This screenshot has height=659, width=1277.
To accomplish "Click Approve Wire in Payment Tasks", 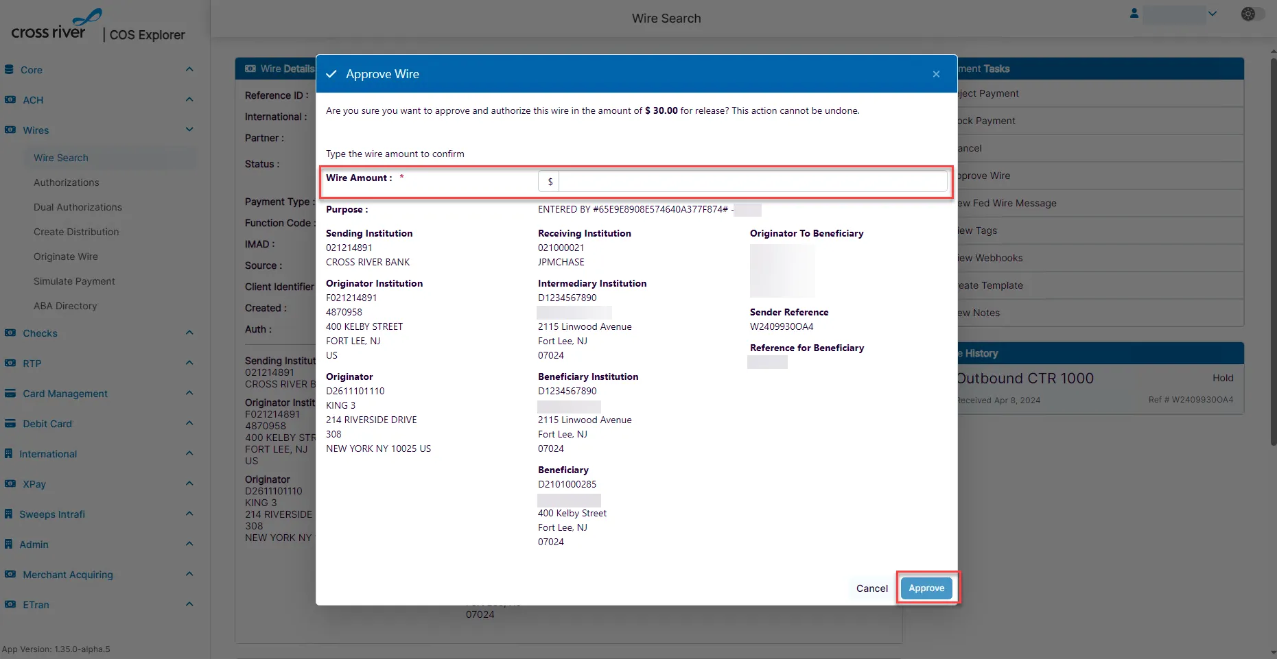I will click(1101, 176).
